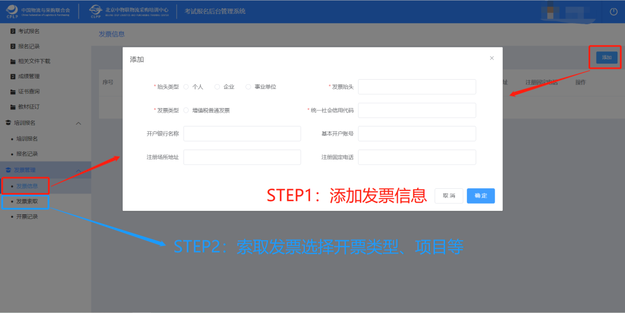Screen dimensions: 625x313
Task: Click the 成绩管理 sidebar icon
Action: coord(13,76)
